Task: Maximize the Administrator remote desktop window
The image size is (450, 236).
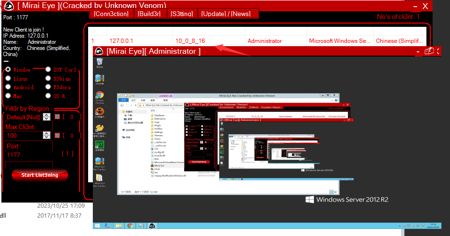Action: pyautogui.click(x=429, y=51)
